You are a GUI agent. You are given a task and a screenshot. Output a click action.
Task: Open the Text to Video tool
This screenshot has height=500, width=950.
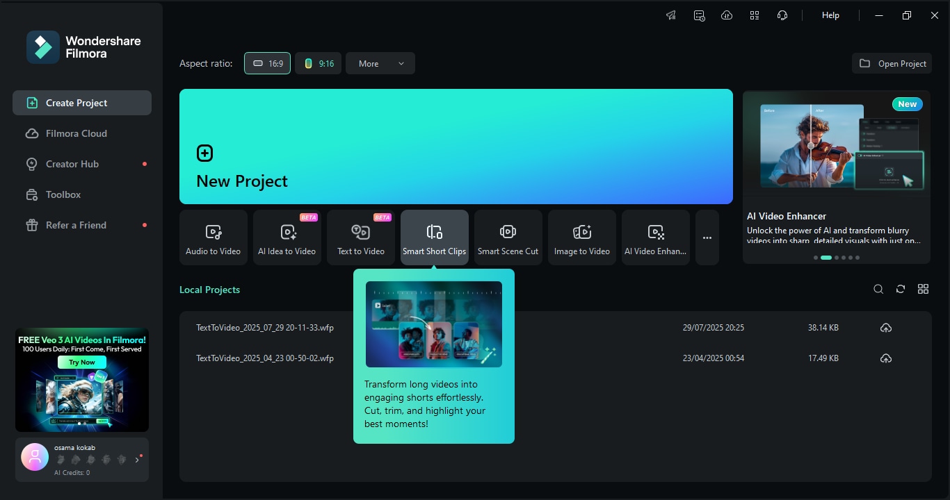tap(361, 237)
